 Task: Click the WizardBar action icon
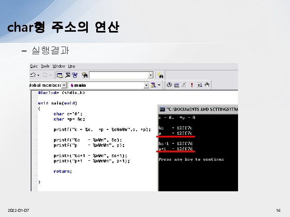click(153, 85)
